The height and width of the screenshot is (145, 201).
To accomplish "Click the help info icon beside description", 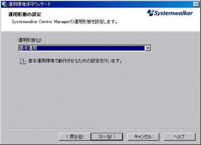I will [22, 61].
